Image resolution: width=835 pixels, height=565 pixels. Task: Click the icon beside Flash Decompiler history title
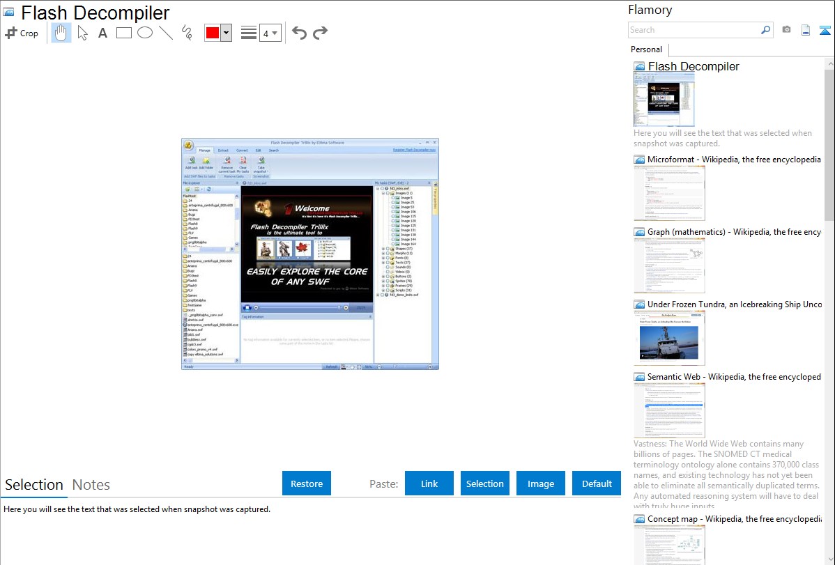coord(639,67)
